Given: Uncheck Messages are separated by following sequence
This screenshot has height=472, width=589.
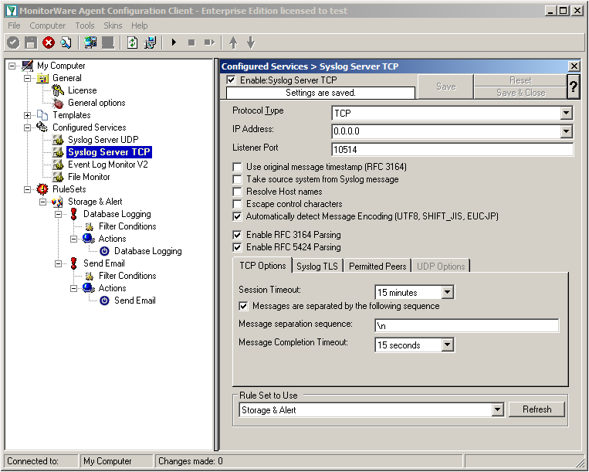Looking at the screenshot, I should click(243, 306).
